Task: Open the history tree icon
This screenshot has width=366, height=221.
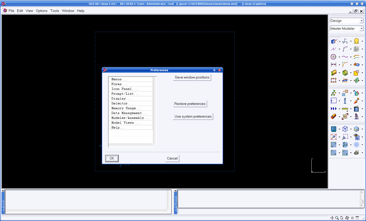Action: (334, 93)
